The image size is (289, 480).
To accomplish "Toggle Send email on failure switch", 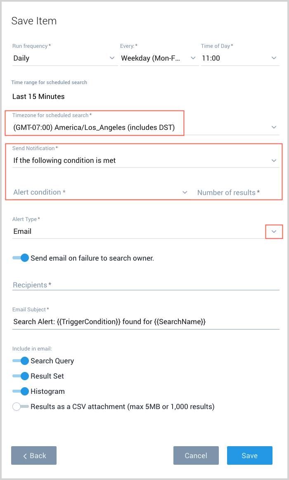I will pyautogui.click(x=21, y=258).
